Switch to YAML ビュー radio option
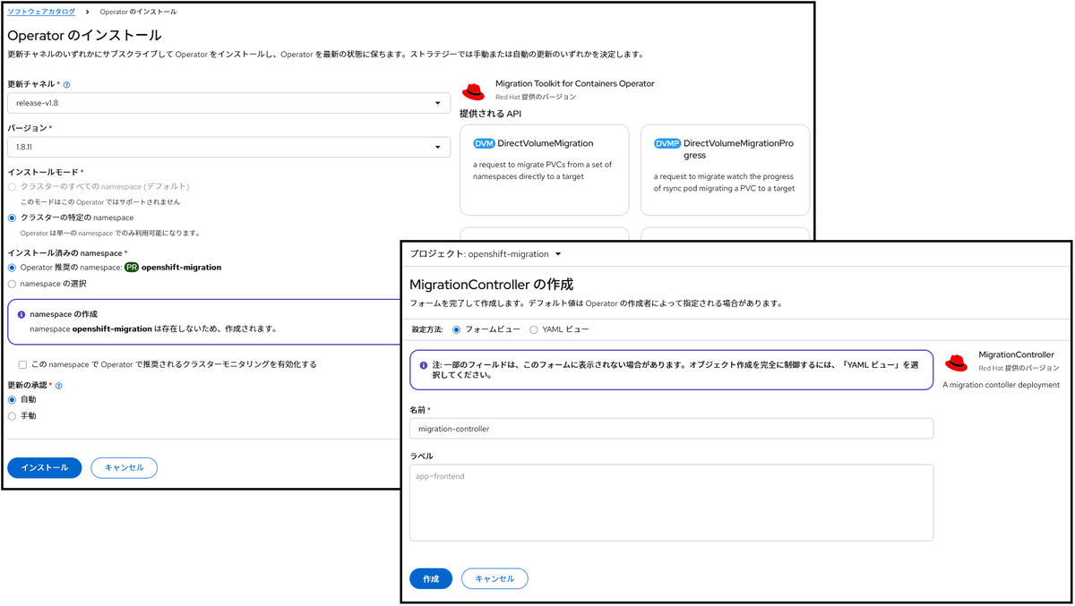Viewport: 1075px width, 606px height. click(x=534, y=329)
